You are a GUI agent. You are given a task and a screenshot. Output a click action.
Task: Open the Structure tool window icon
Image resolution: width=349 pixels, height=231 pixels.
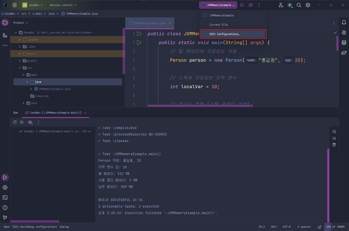tap(5, 35)
